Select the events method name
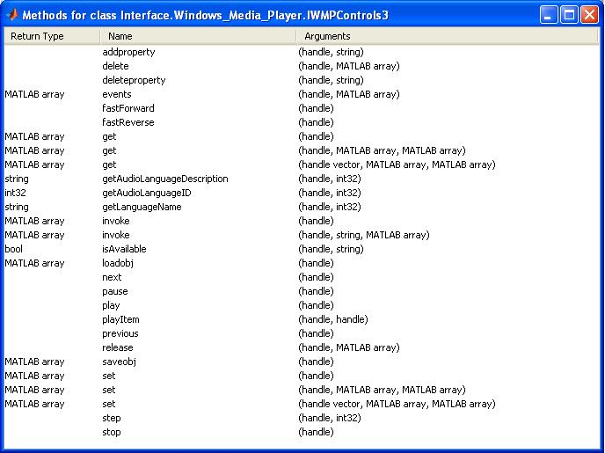 tap(117, 94)
